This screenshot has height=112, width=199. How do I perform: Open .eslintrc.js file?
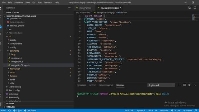tap(13, 94)
